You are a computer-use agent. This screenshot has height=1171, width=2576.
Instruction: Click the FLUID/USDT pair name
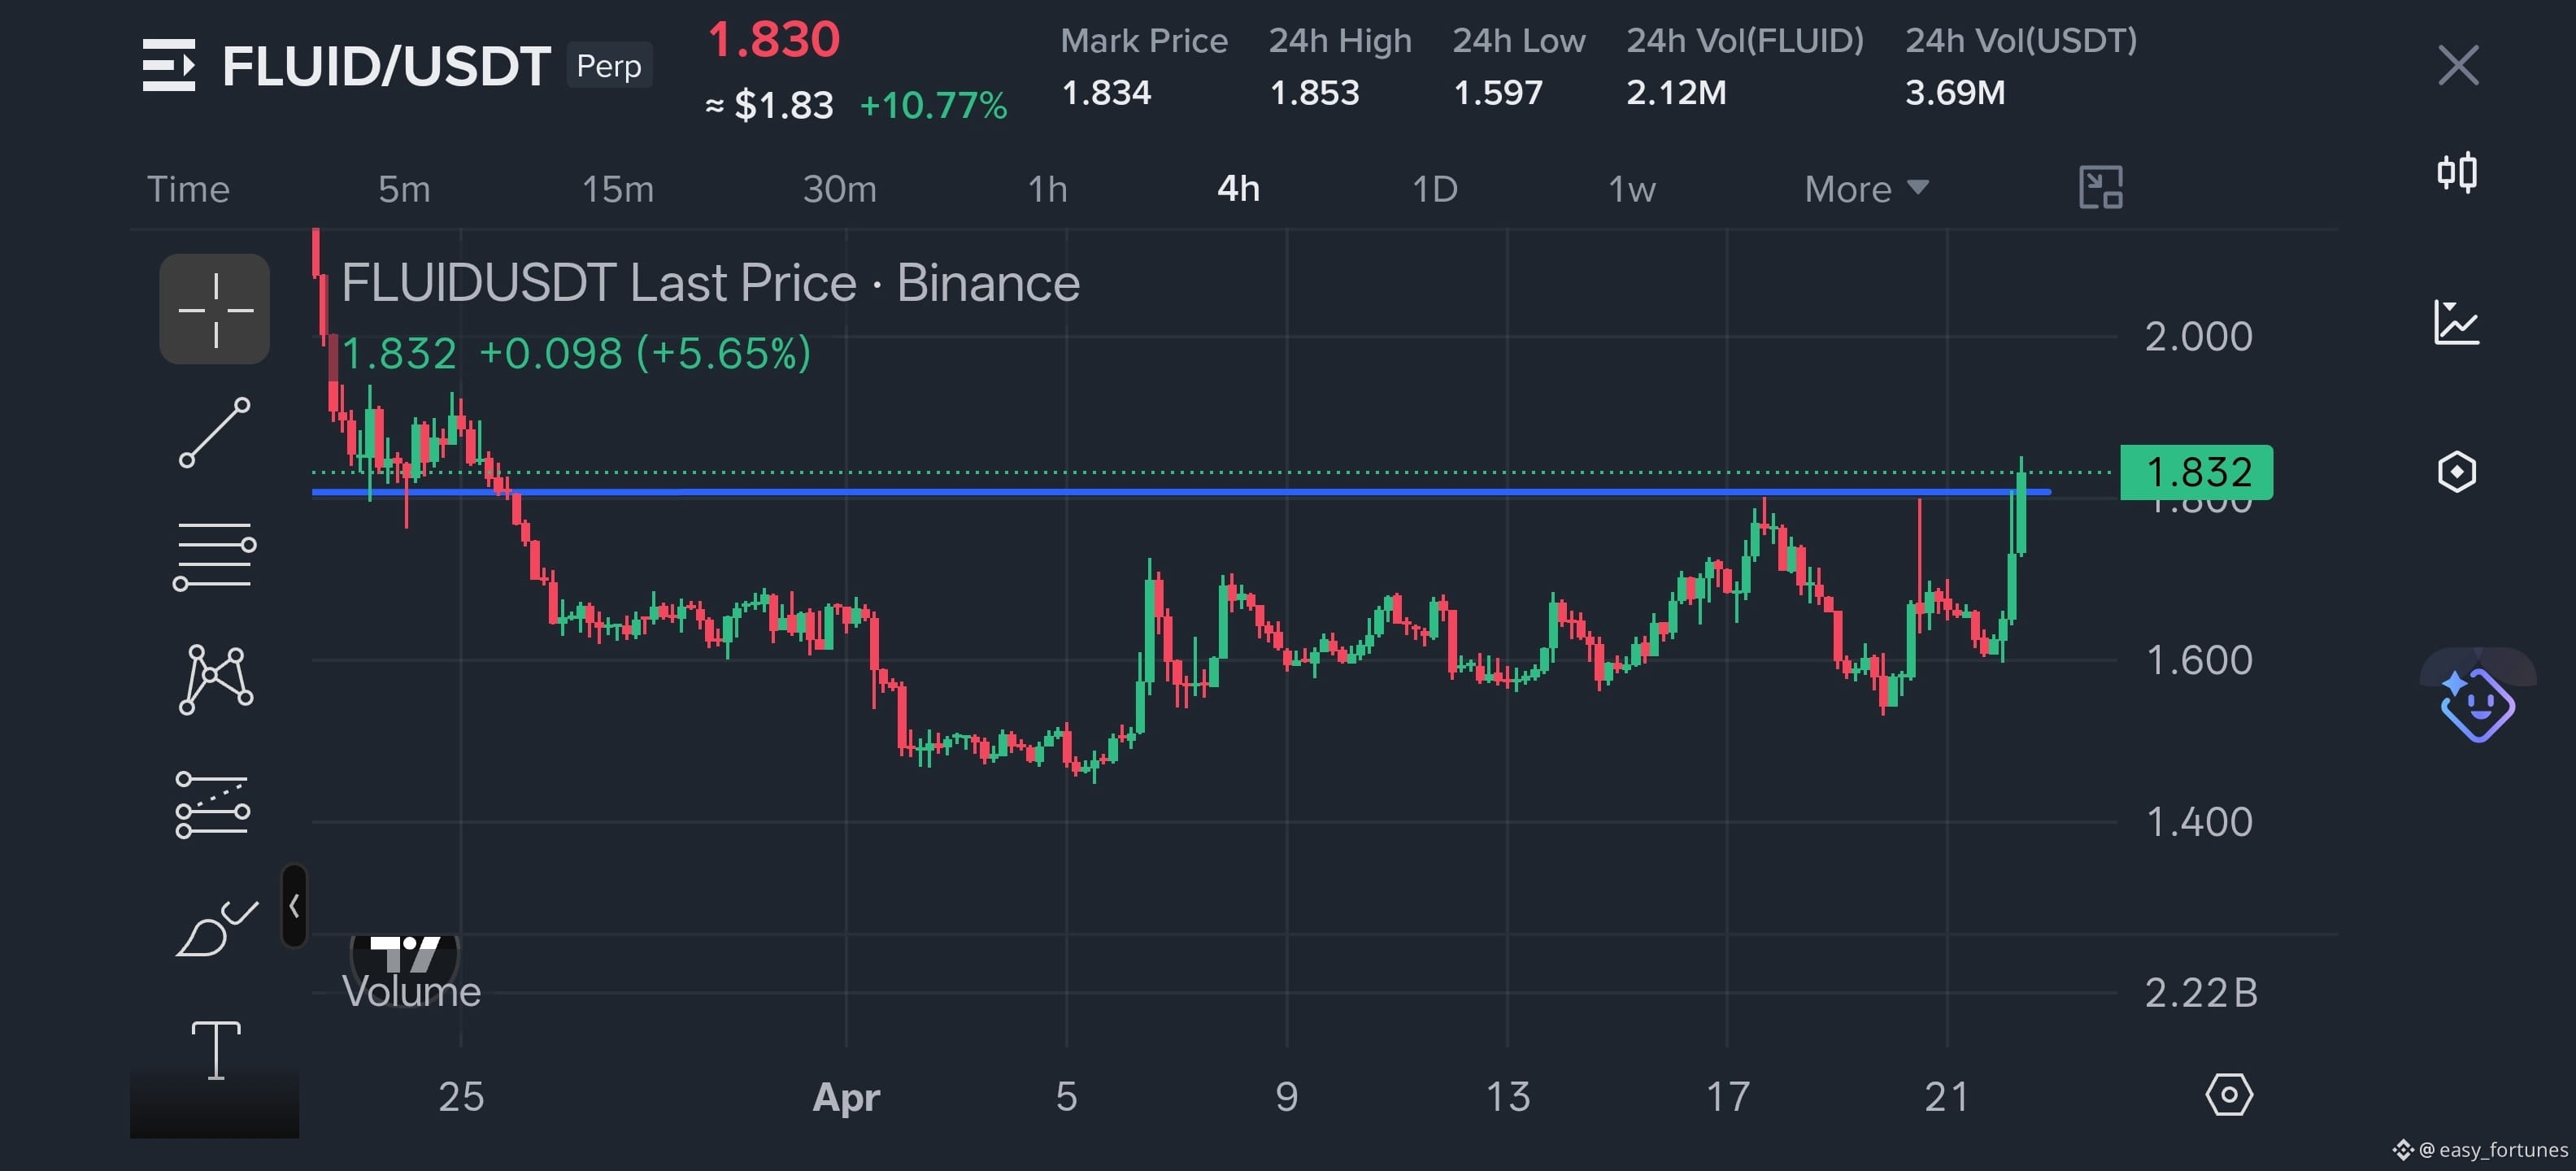tap(386, 66)
